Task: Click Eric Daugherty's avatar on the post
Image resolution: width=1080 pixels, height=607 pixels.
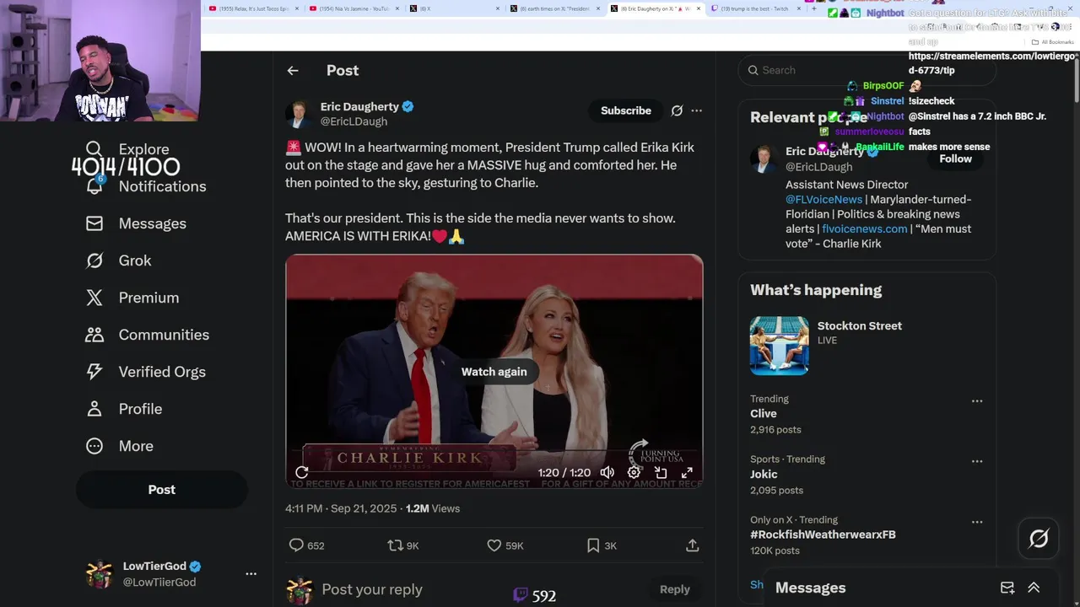Action: click(x=299, y=114)
